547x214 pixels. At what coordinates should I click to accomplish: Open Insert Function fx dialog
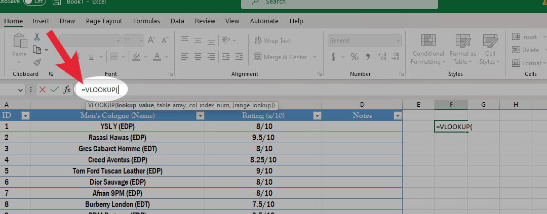(67, 90)
